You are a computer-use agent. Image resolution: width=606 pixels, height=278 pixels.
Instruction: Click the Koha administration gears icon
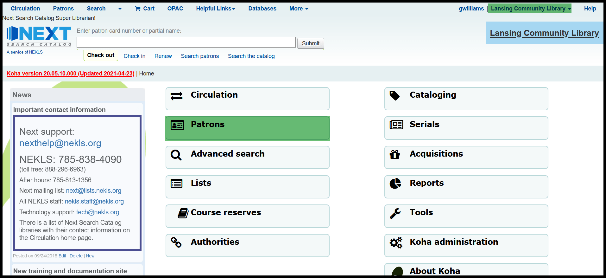tap(396, 243)
